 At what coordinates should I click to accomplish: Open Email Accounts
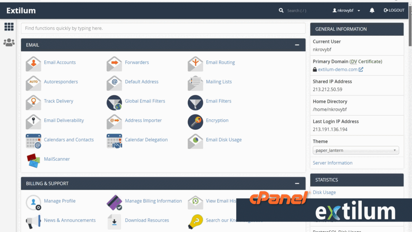60,62
